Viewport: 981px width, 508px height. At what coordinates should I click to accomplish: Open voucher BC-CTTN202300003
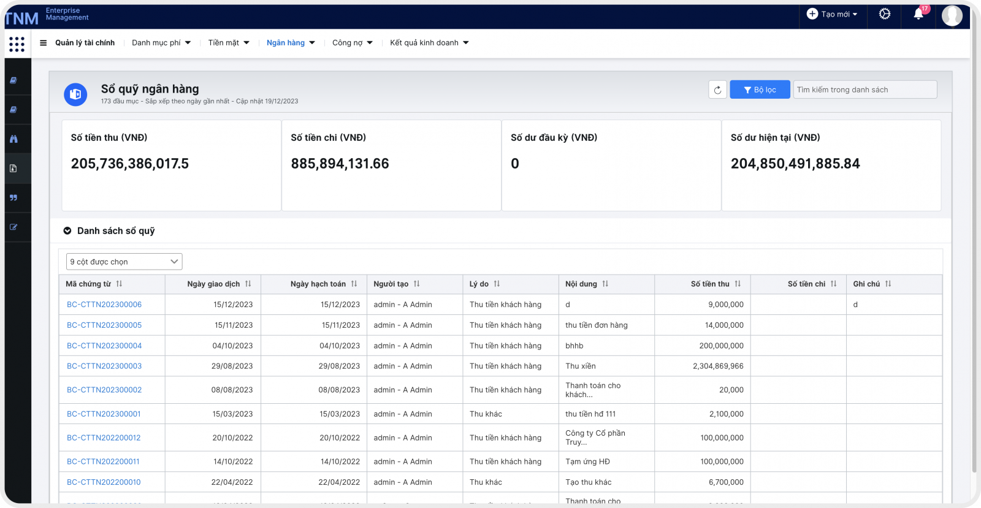coord(104,366)
